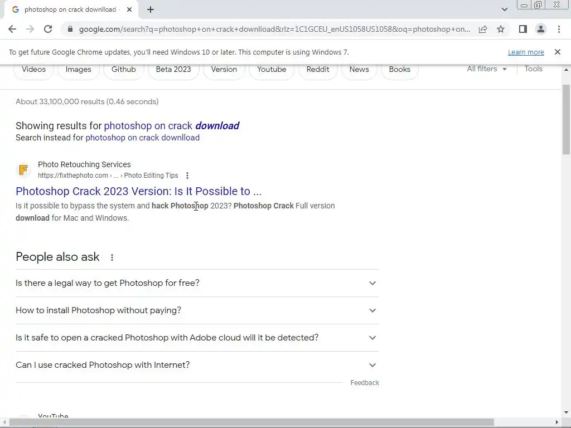Click the Photo Retouching Services site name

84,164
